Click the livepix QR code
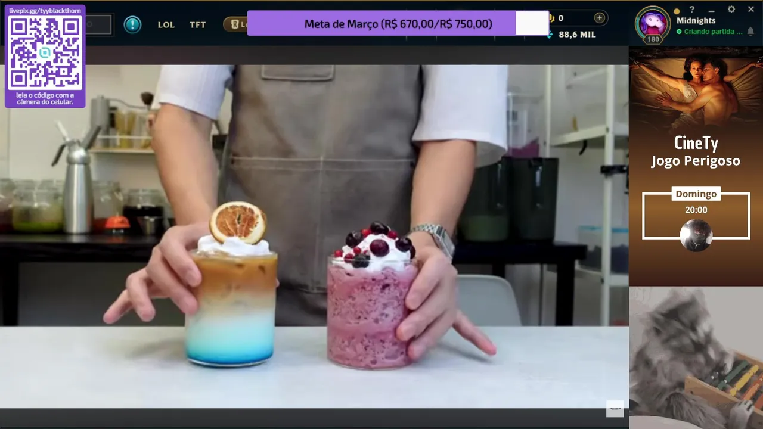Viewport: 763px width, 429px height. coord(45,53)
